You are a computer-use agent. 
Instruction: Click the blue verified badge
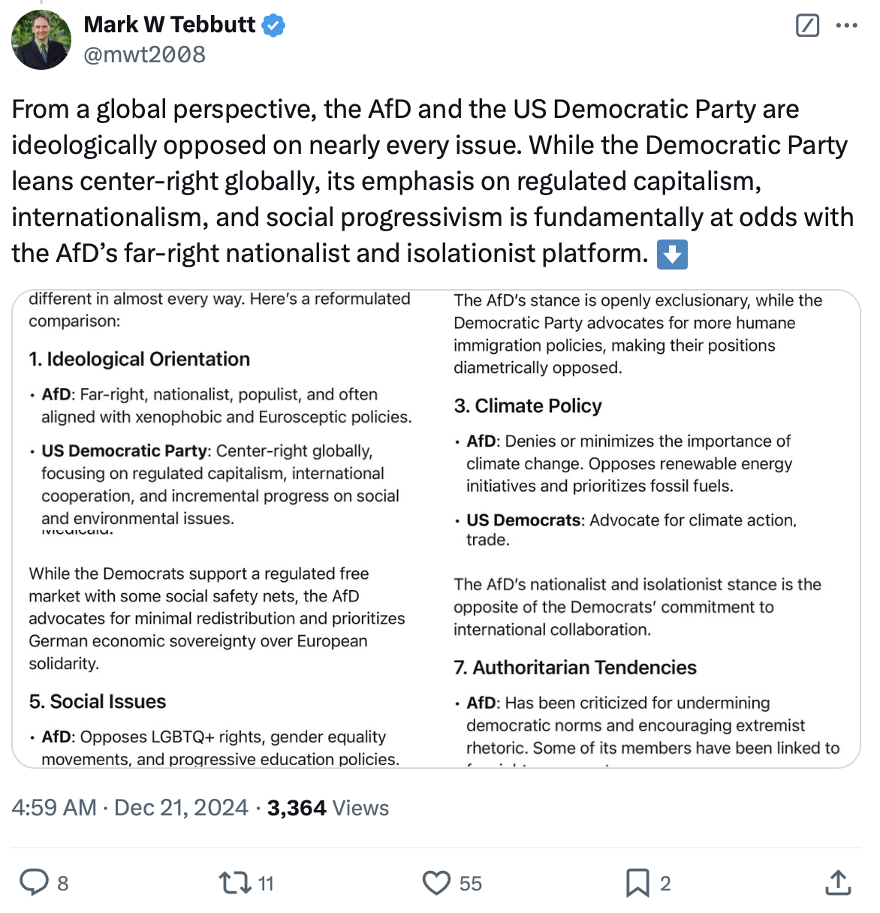[x=273, y=26]
